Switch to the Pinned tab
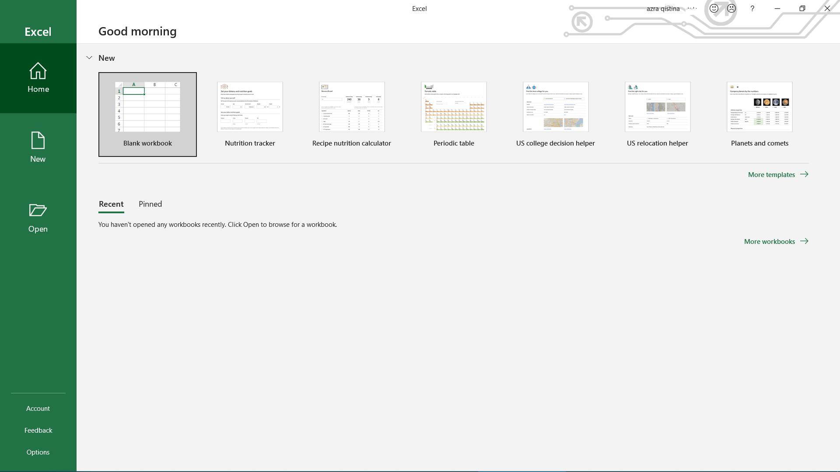The image size is (840, 472). tap(150, 204)
